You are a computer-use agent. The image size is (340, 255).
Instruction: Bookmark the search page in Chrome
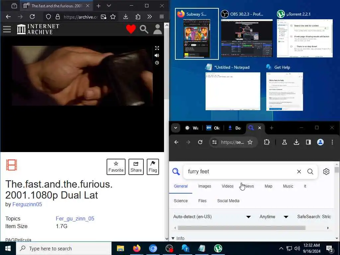[250, 142]
